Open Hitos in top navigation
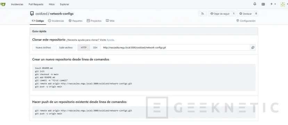This screenshot has width=288, height=125. click(x=52, y=4)
